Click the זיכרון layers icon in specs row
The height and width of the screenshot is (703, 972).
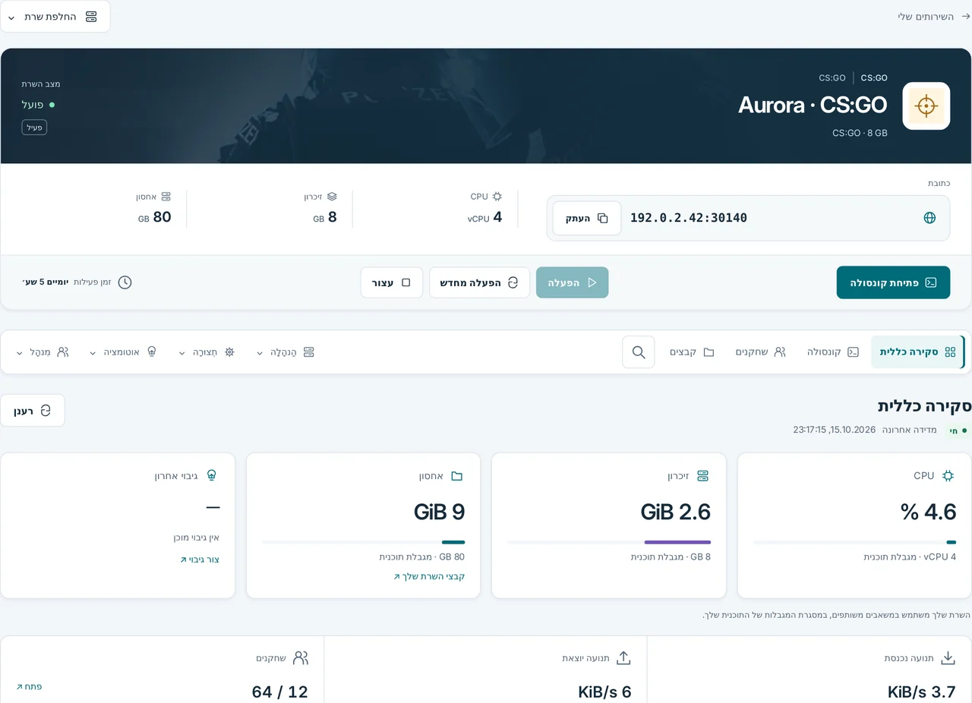(x=332, y=196)
